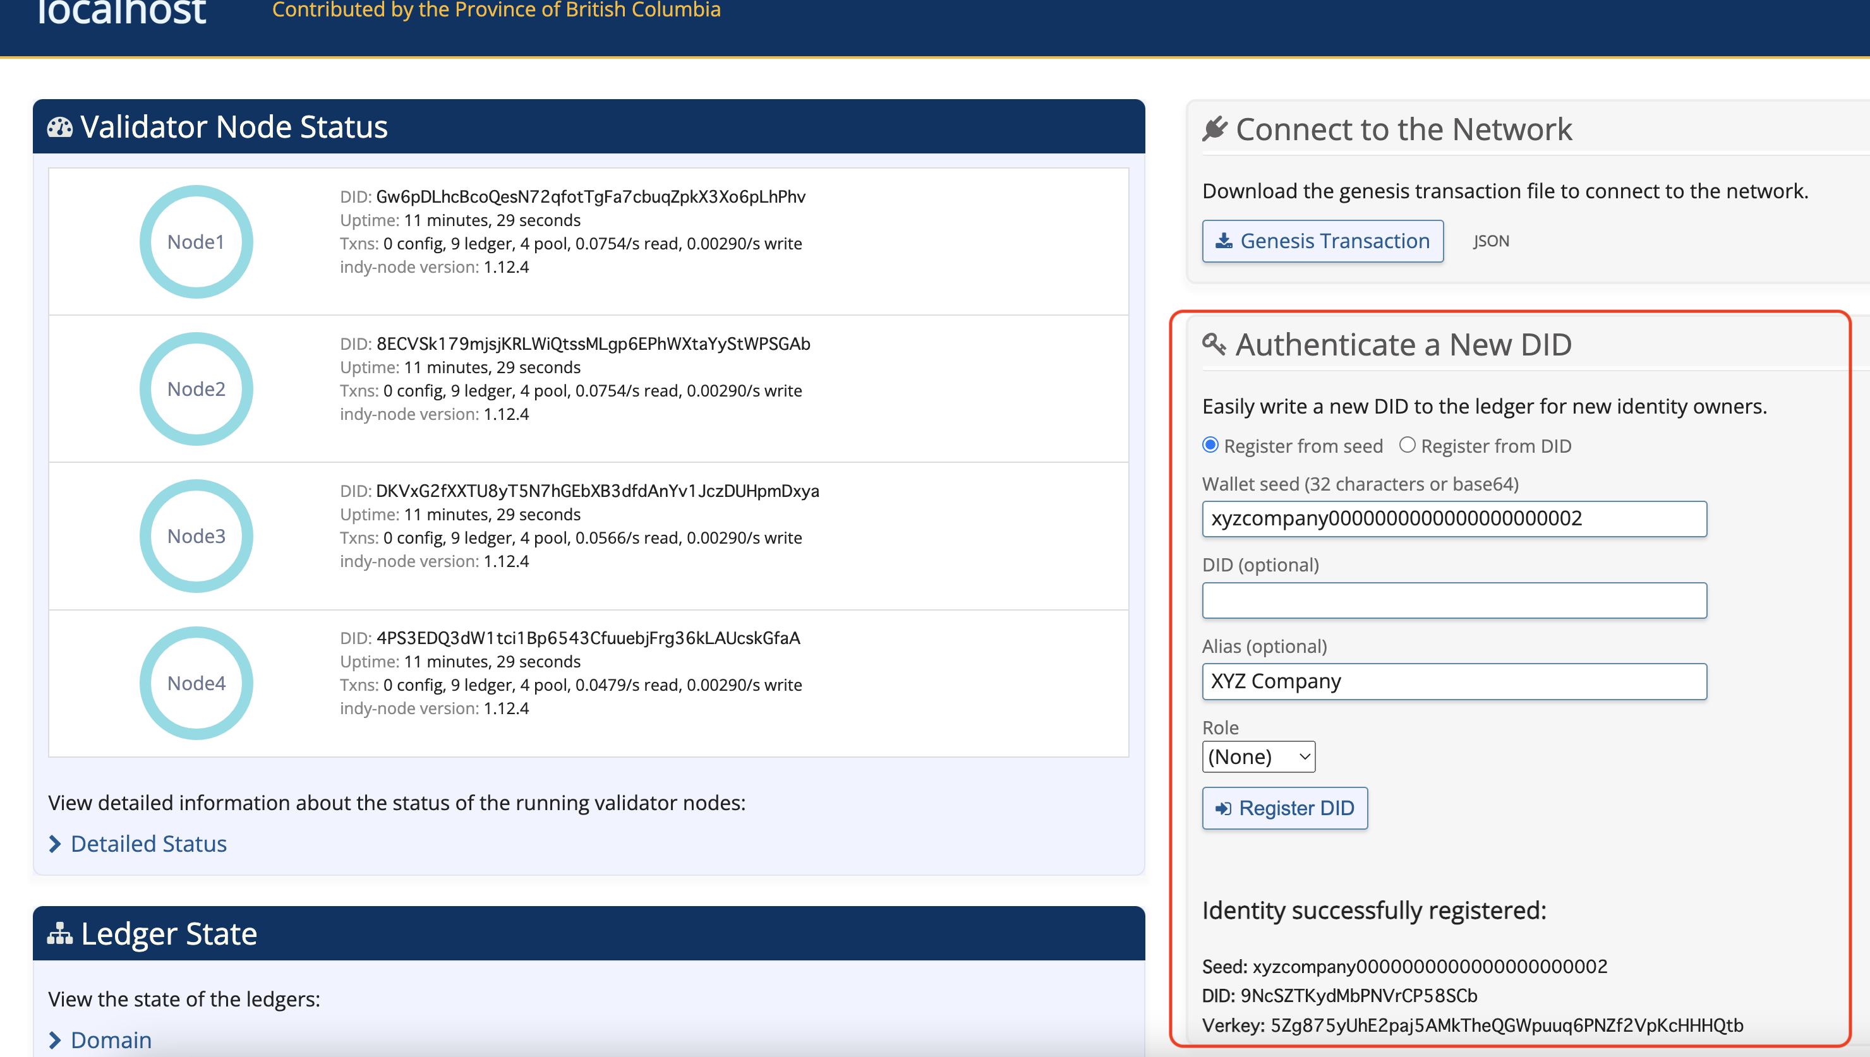The width and height of the screenshot is (1870, 1057).
Task: Click the Contributed by the Province of British Columbia text
Action: pos(496,10)
